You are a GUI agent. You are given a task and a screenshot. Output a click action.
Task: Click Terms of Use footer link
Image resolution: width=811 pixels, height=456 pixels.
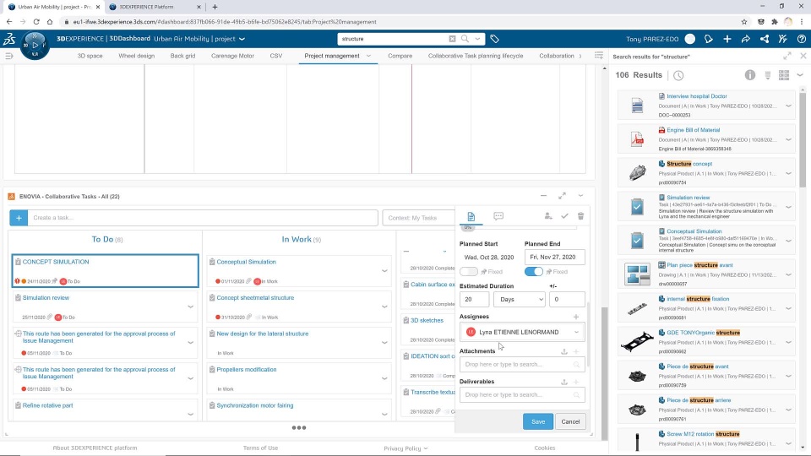click(x=260, y=448)
